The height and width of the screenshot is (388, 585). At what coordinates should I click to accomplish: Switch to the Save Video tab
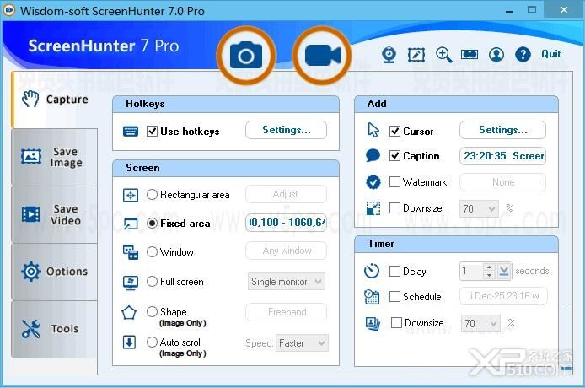click(x=55, y=215)
